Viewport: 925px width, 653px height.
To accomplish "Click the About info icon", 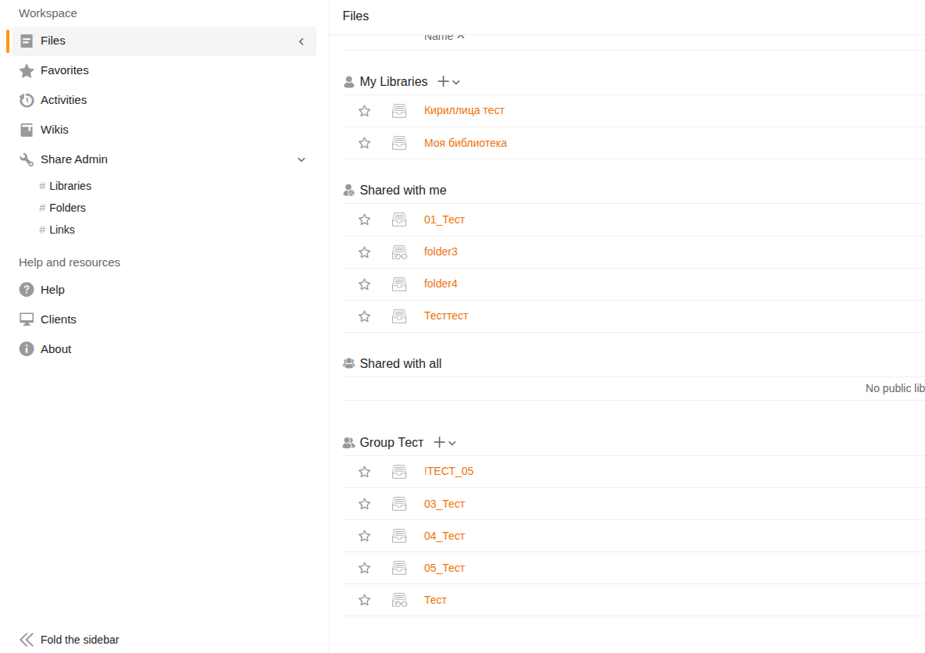I will point(27,349).
